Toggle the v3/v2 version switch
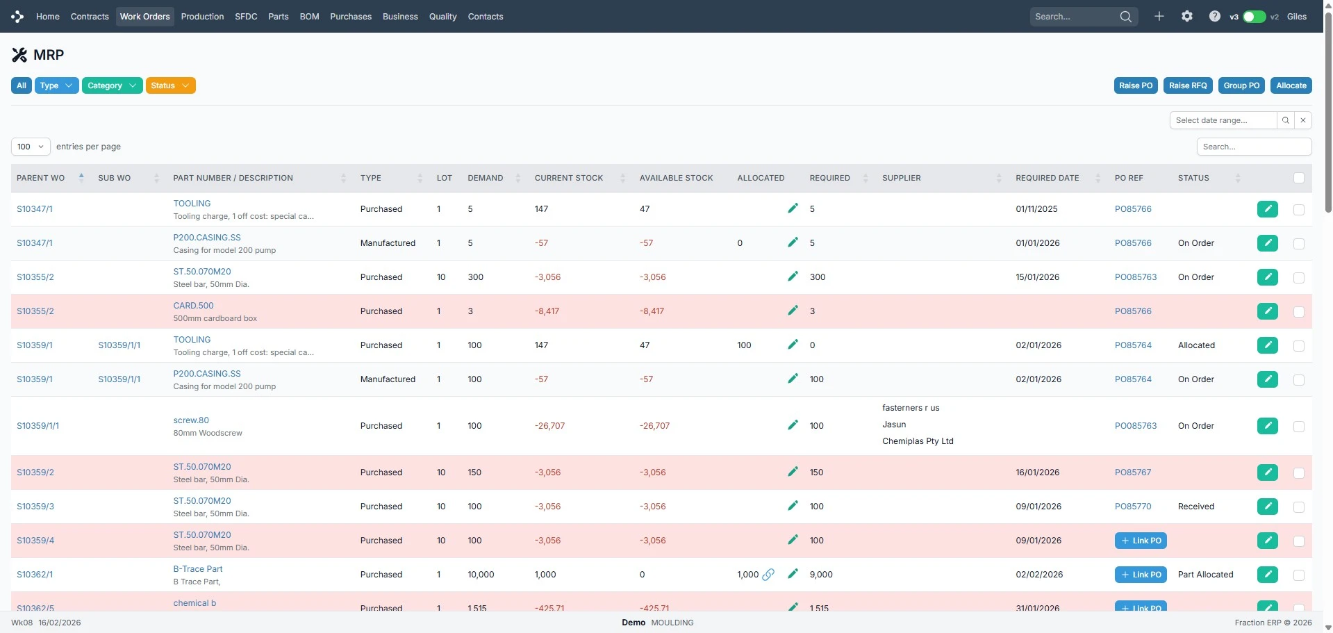 [1254, 17]
